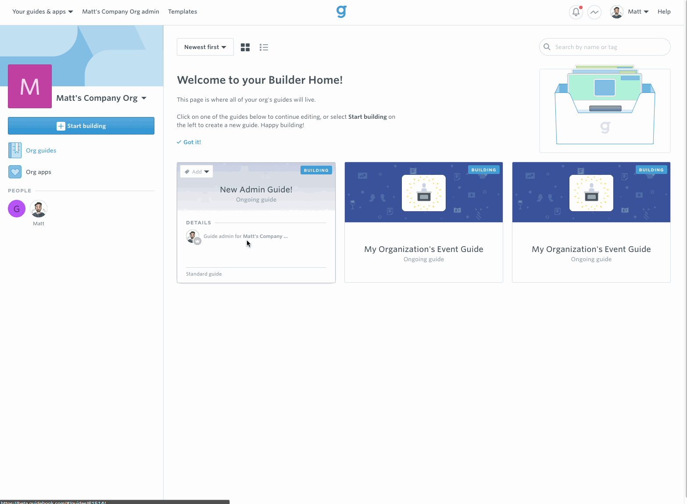Click the Got it! checkmark icon
This screenshot has height=504, width=687.
coord(179,142)
